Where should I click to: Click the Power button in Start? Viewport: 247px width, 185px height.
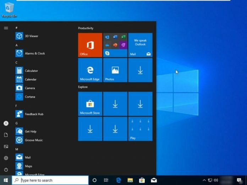[6, 169]
